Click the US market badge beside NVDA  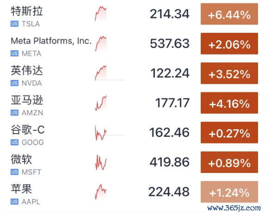14,83
